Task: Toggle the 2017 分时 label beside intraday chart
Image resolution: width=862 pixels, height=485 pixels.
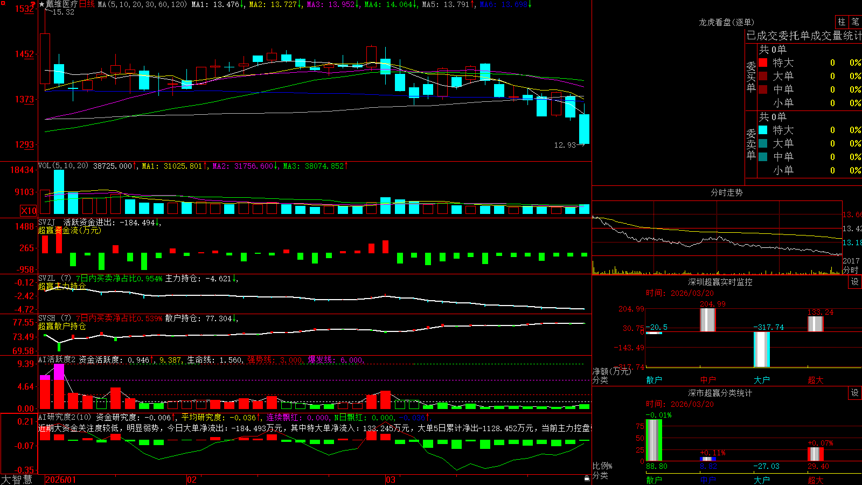Action: (851, 265)
